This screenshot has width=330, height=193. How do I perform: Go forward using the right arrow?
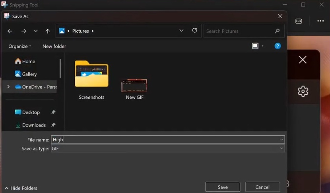point(24,31)
